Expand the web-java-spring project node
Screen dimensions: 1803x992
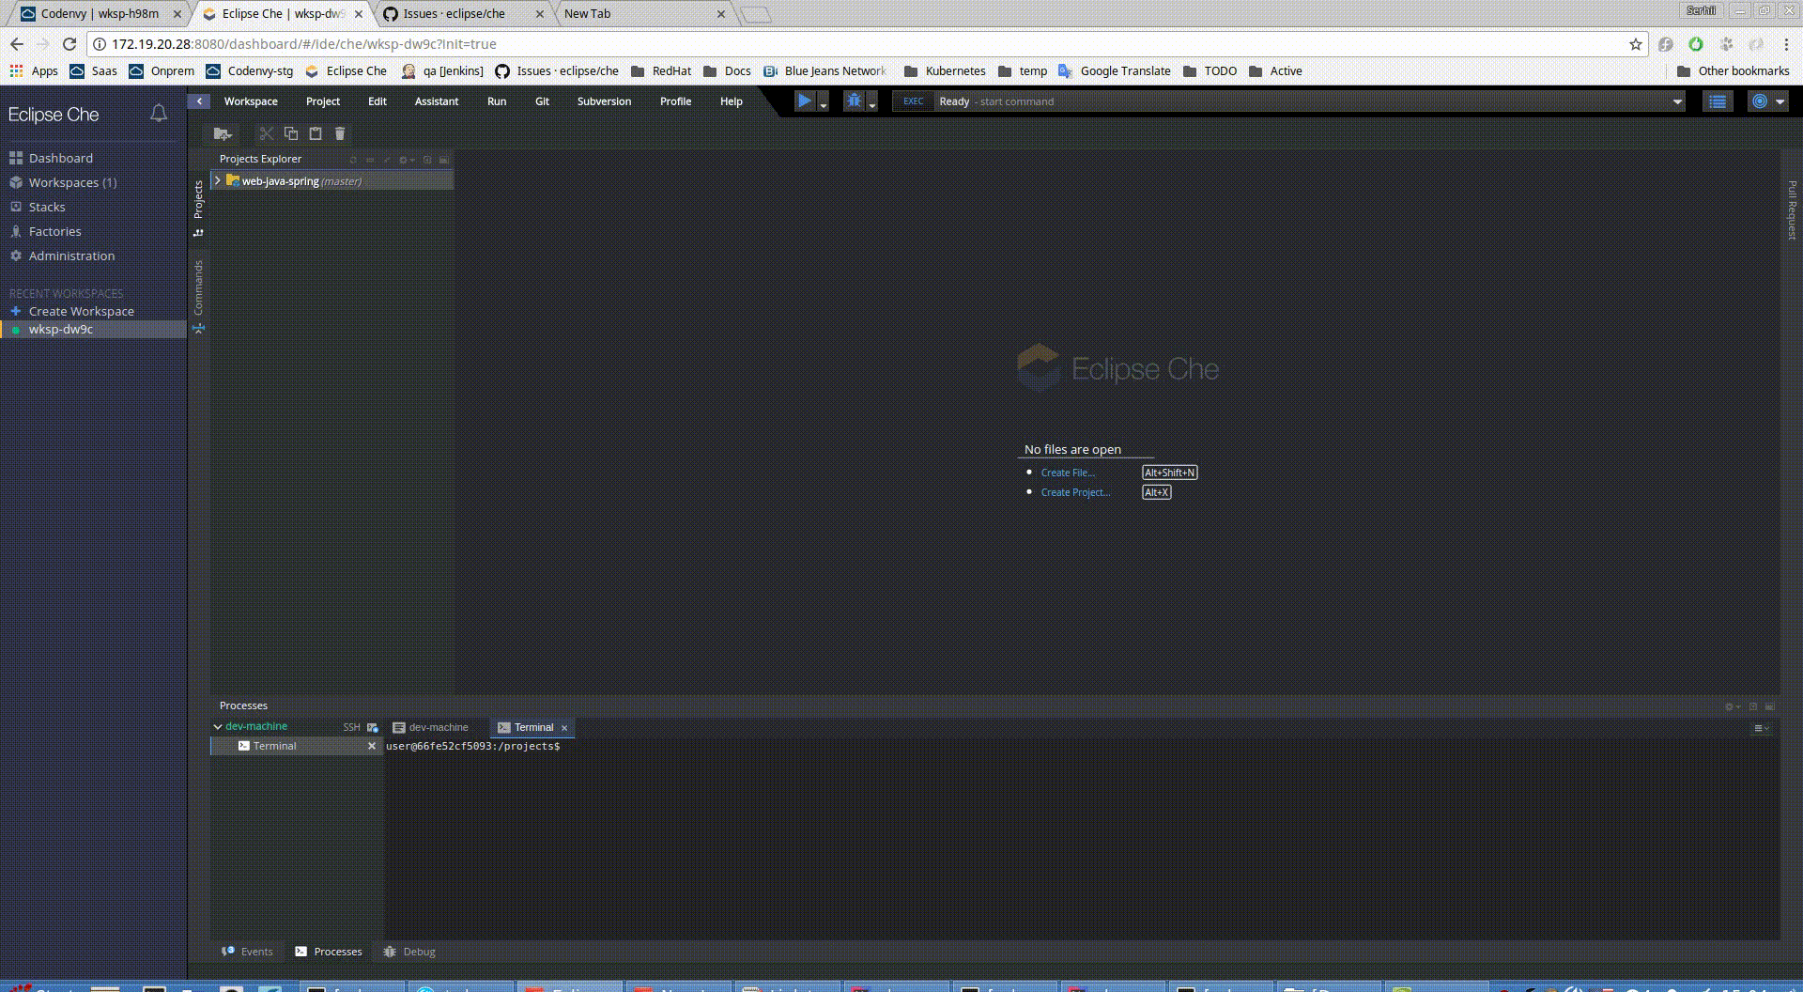point(218,180)
